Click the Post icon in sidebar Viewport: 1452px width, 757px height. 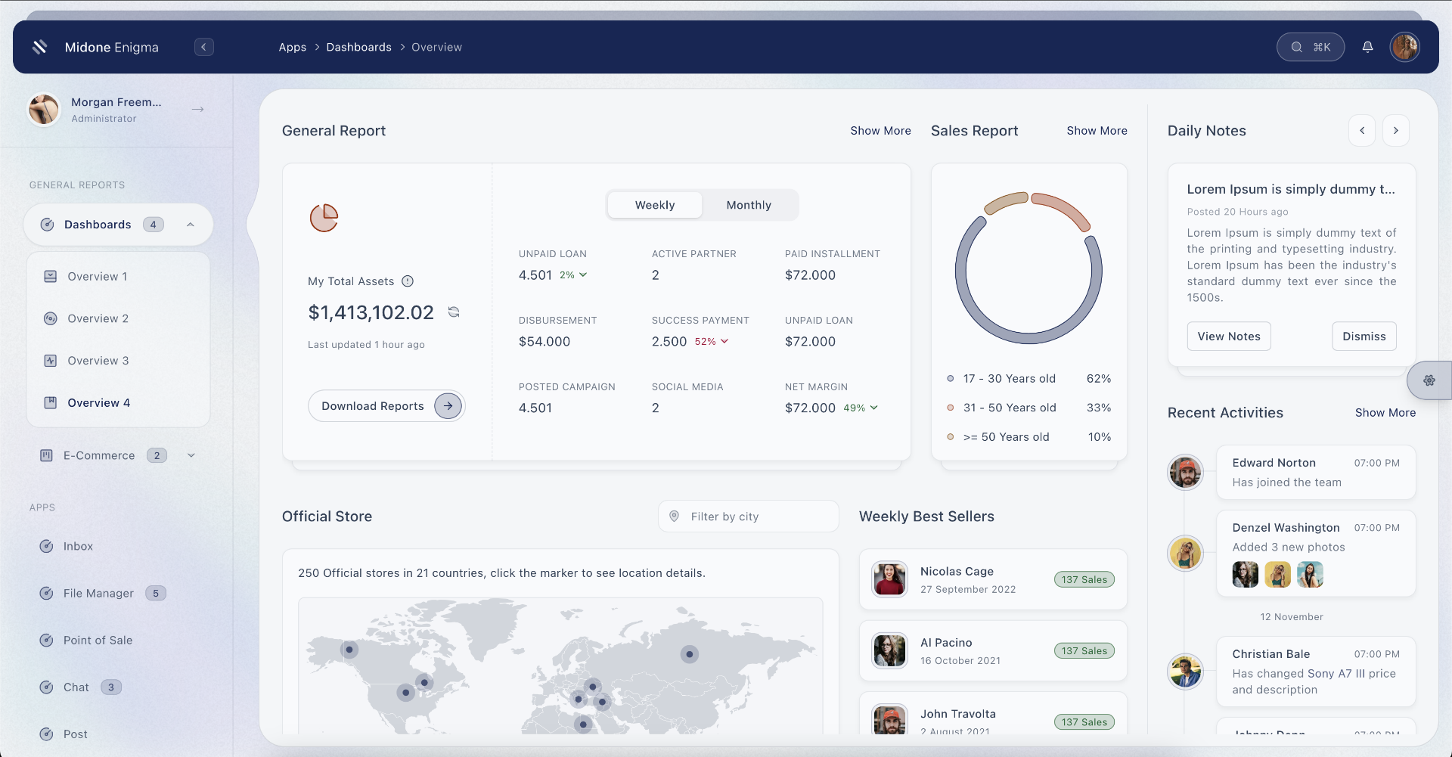click(47, 734)
